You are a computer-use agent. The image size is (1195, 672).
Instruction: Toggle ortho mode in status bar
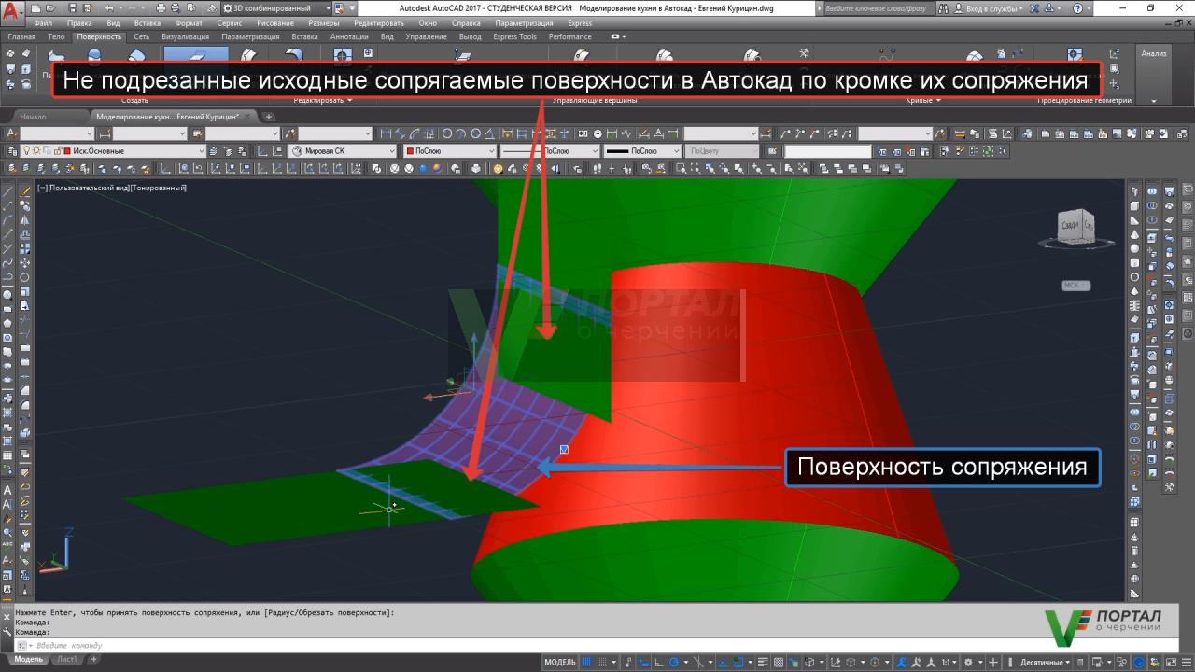coord(658,663)
